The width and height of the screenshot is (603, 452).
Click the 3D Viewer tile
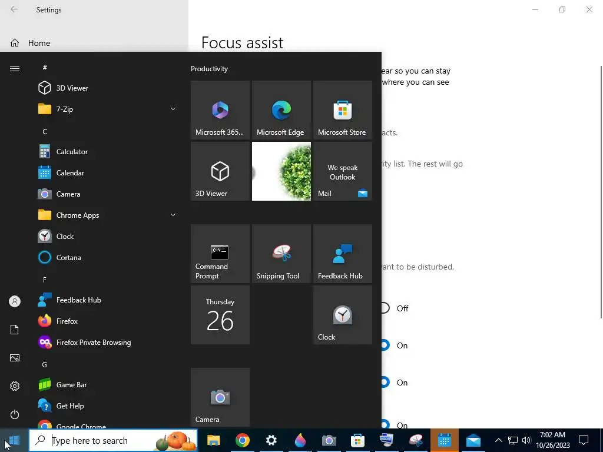(x=220, y=171)
